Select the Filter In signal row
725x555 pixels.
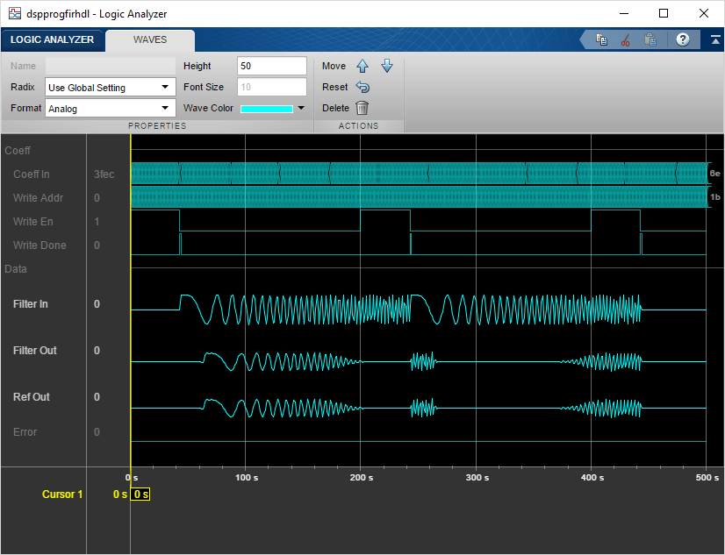(31, 304)
